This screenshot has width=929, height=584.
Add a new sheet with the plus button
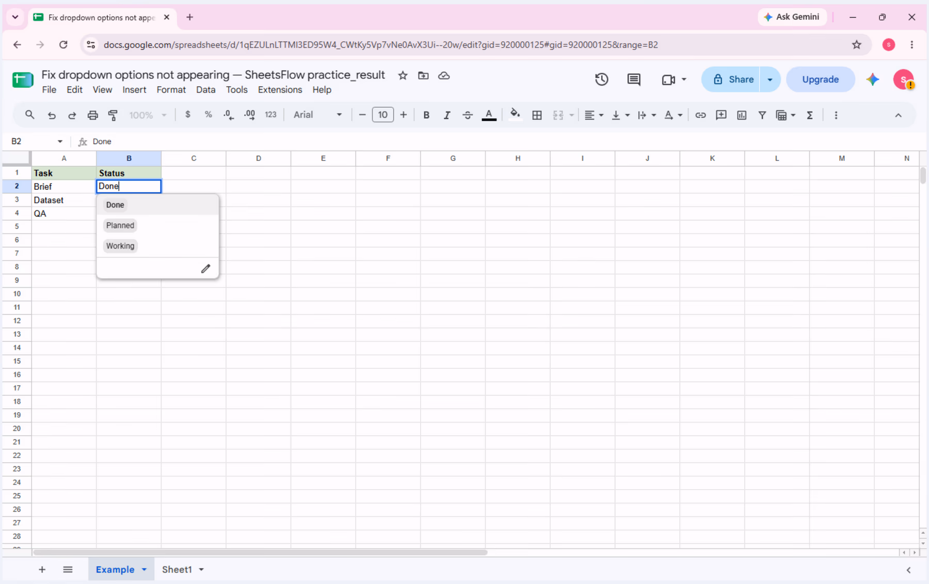[x=42, y=570]
